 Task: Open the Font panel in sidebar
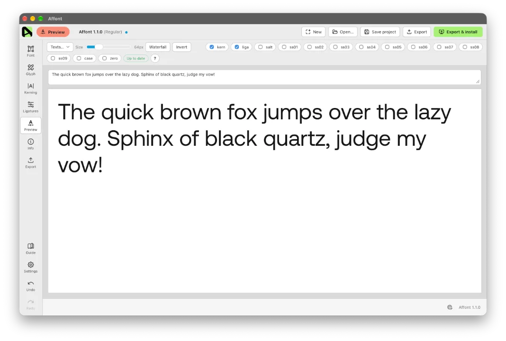(x=31, y=51)
